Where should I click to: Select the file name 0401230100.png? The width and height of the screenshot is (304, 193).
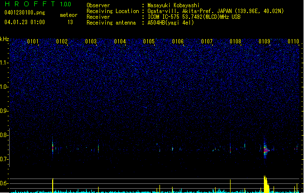(x=25, y=13)
